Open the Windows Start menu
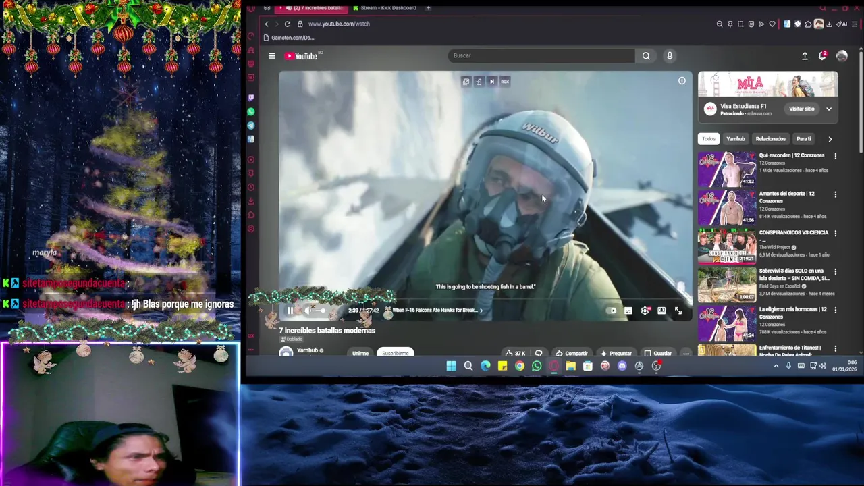 pos(451,366)
